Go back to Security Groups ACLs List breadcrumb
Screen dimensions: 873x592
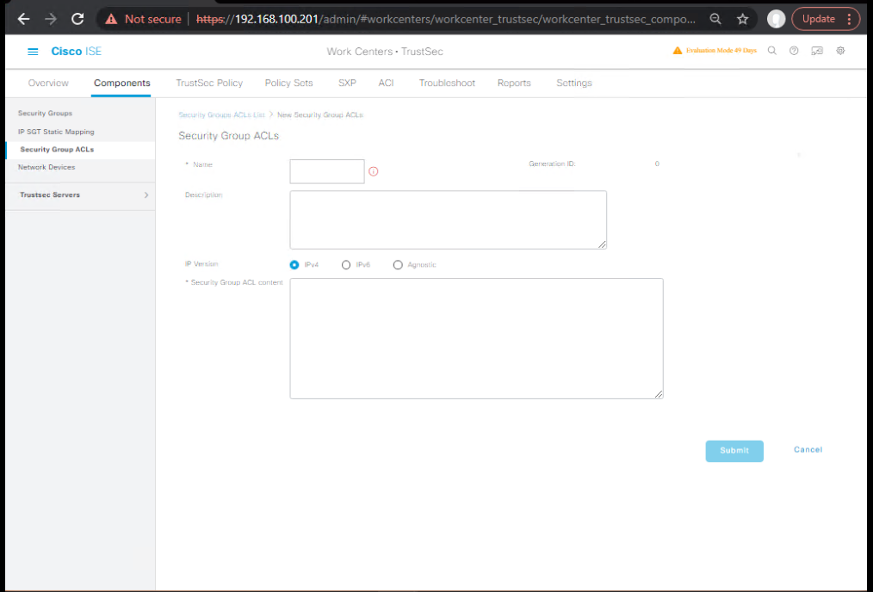pos(221,114)
